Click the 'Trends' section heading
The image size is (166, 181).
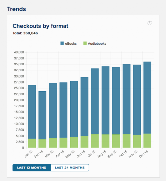16,9
